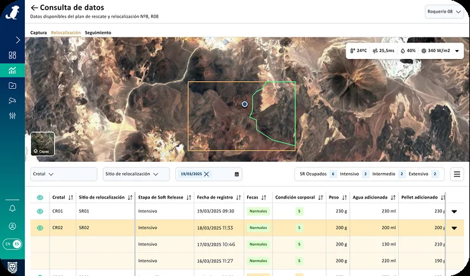The height and width of the screenshot is (276, 470).
Task: Sort by Fecas column
Action: pos(264,197)
